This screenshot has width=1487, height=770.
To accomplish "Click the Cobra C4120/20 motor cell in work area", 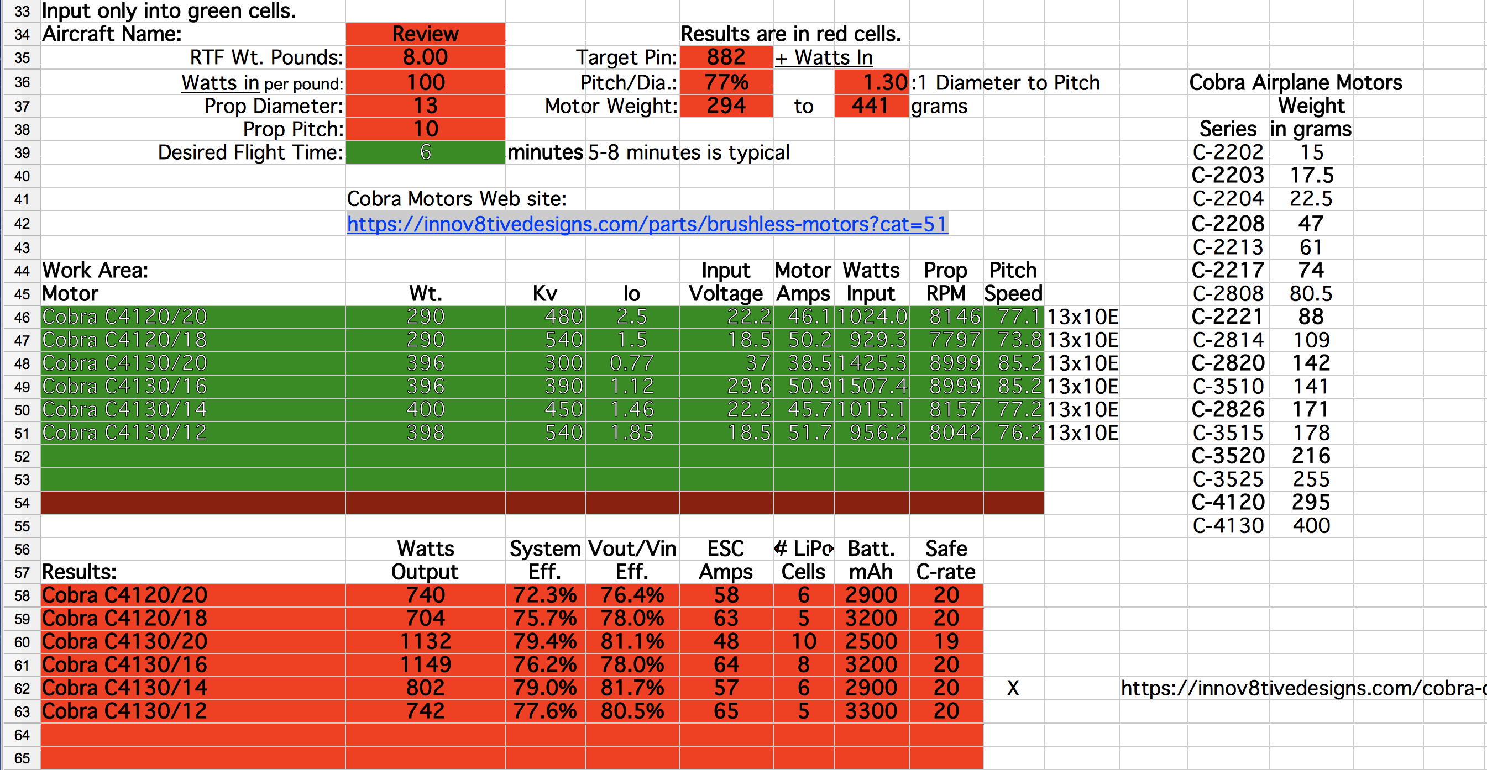I will click(193, 317).
